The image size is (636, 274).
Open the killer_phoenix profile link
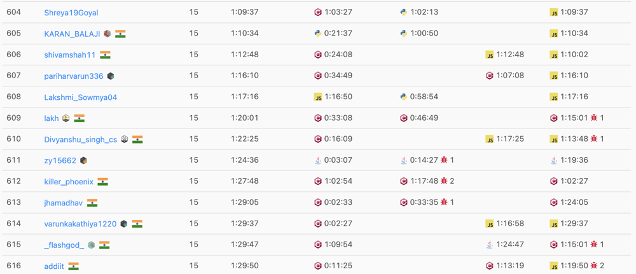click(69, 182)
